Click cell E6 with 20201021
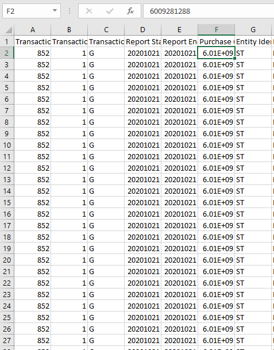The height and width of the screenshot is (350, 274). coord(179,99)
